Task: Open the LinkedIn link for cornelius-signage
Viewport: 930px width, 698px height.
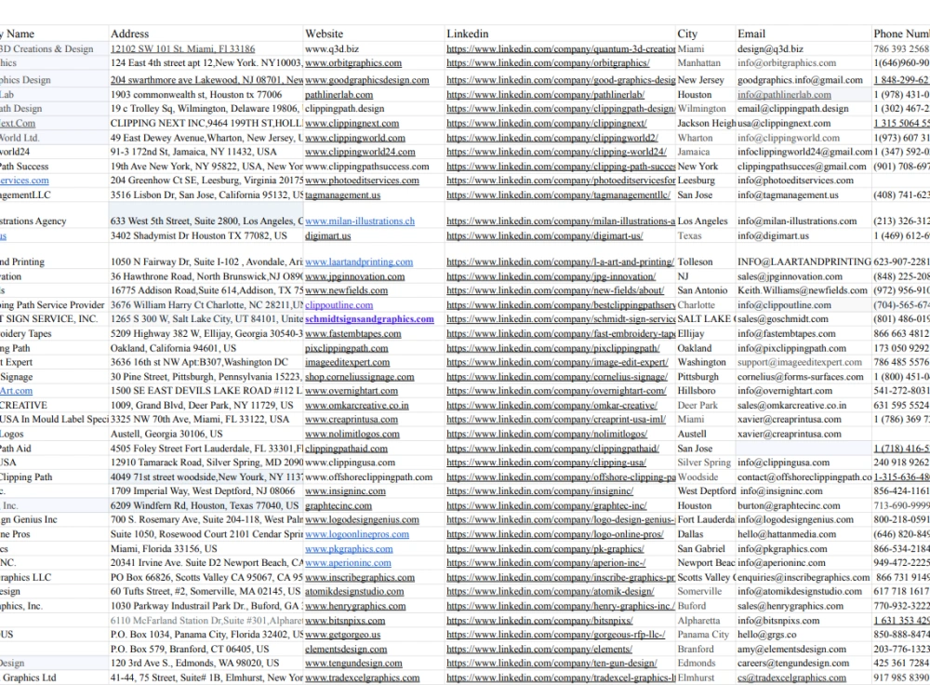Action: point(557,377)
